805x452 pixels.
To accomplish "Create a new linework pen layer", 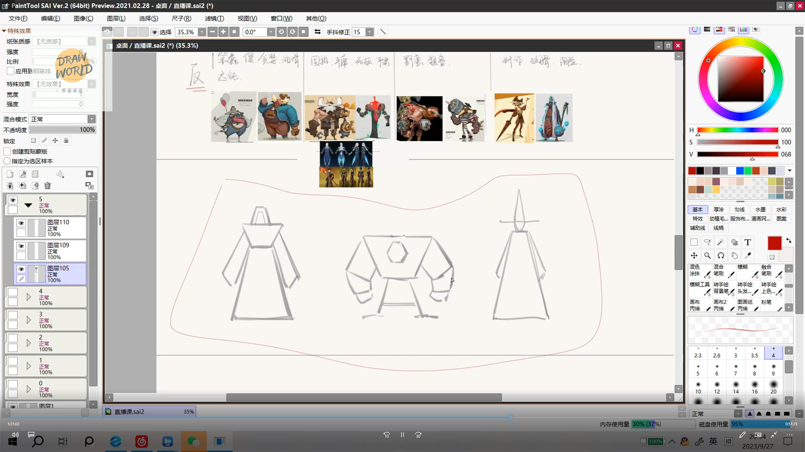I will pyautogui.click(x=23, y=174).
